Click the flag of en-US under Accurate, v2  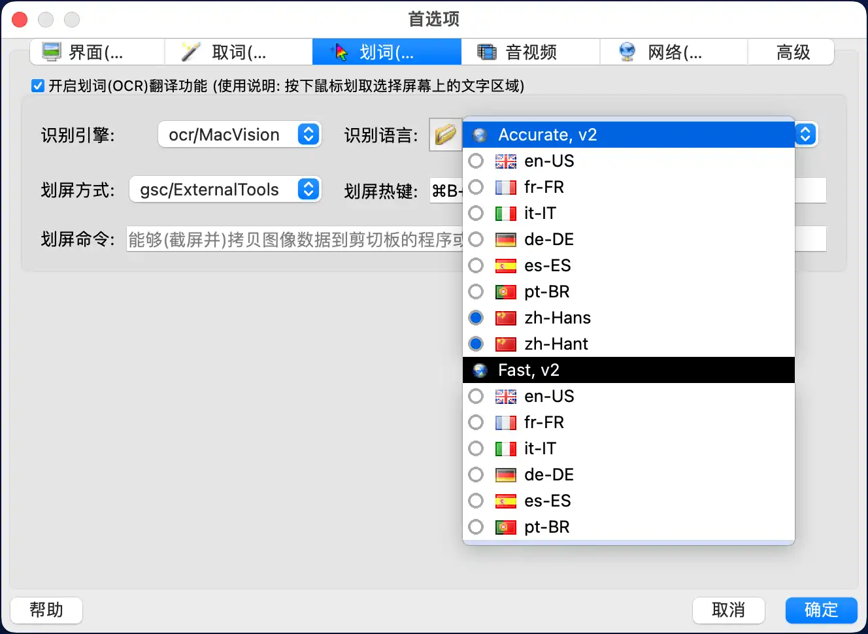(506, 161)
